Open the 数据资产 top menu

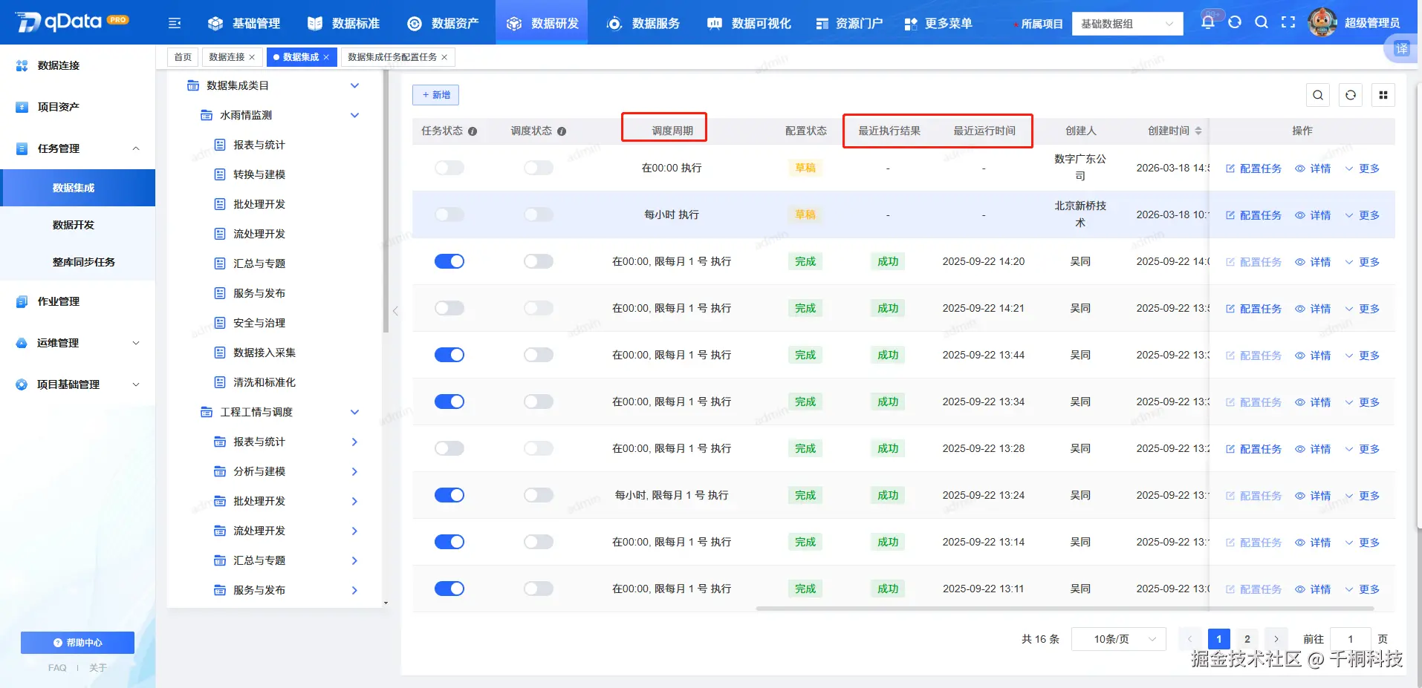tap(443, 24)
